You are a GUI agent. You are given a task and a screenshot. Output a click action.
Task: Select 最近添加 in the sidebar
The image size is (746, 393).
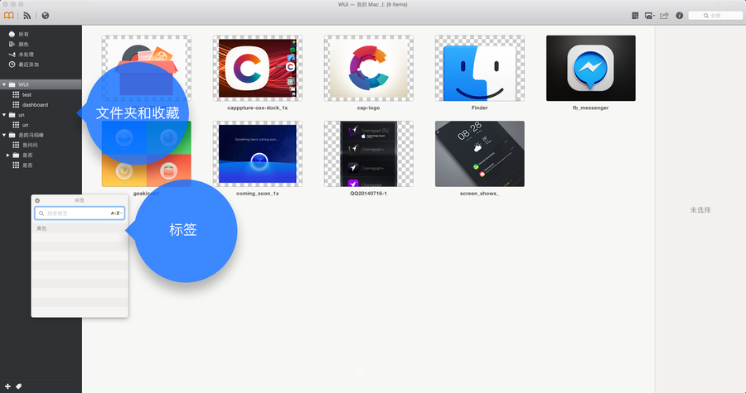click(x=28, y=64)
